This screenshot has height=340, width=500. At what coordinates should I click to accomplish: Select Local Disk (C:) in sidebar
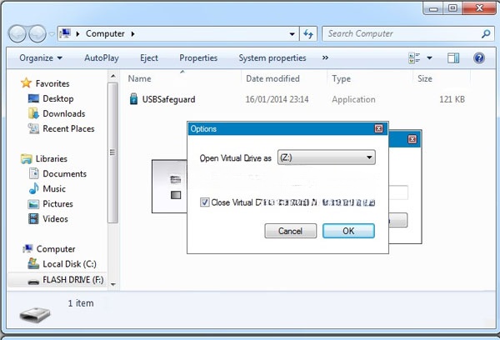tap(69, 264)
